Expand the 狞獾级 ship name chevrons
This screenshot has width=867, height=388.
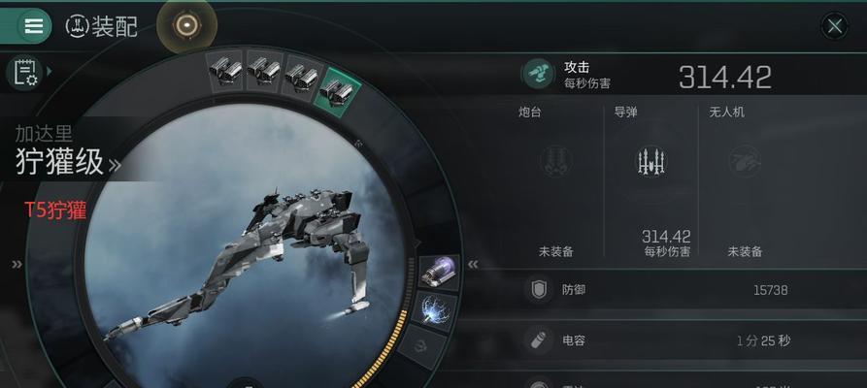click(115, 165)
